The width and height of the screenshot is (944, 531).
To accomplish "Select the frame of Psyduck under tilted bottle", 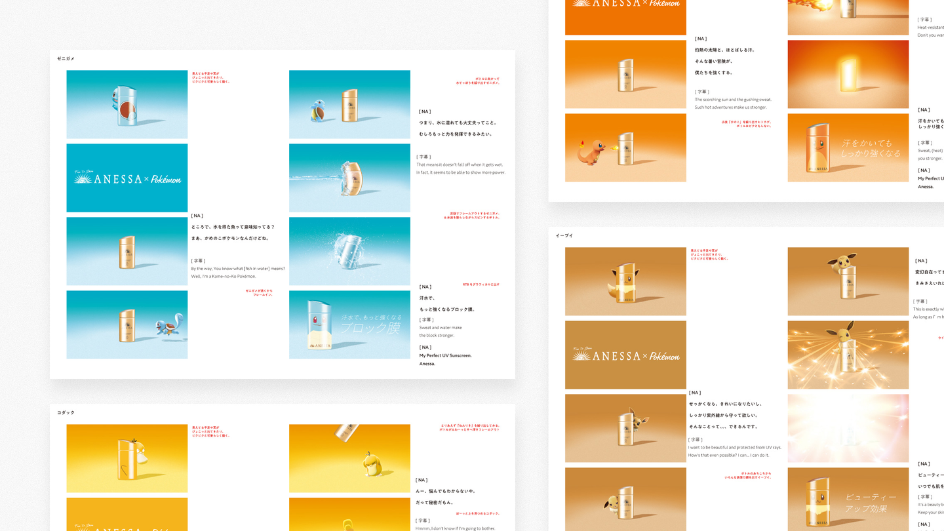I will point(349,458).
